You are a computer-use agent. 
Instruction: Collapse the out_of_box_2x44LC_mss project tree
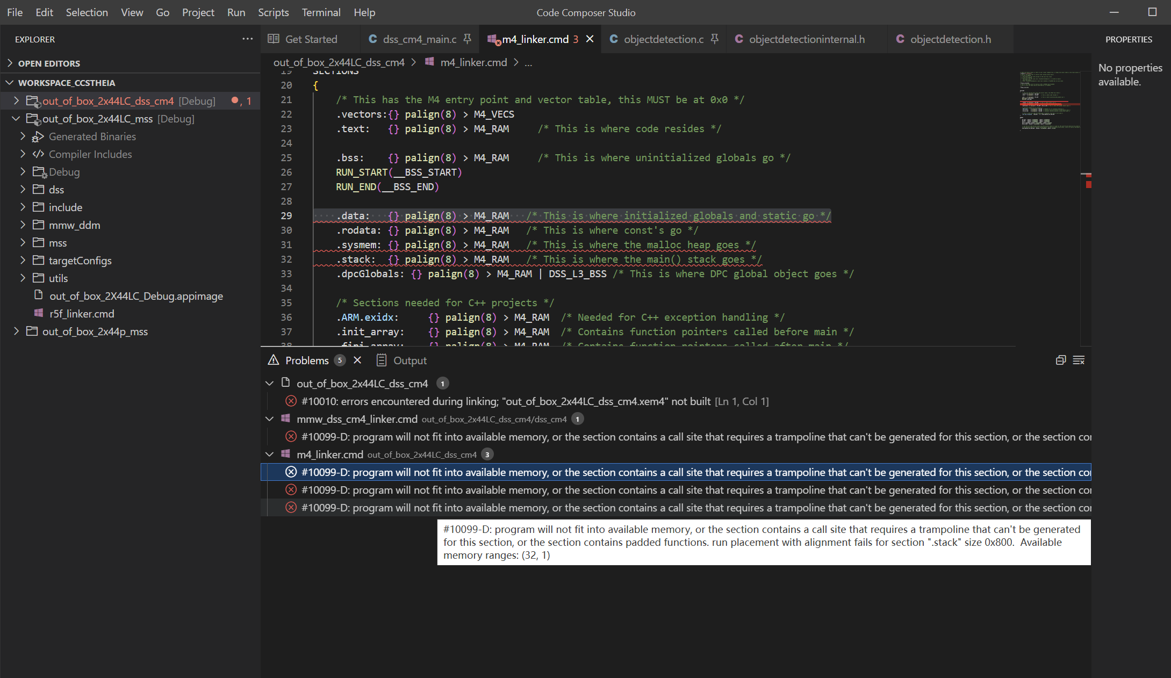click(x=16, y=119)
